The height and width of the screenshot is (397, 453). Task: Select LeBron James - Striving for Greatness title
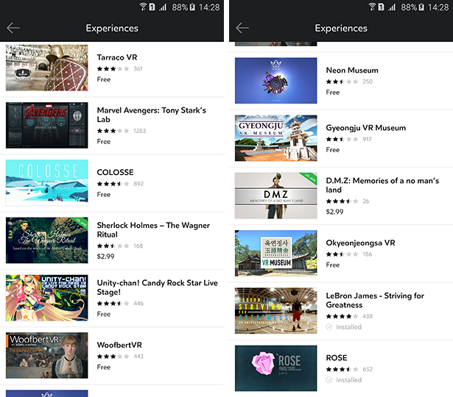pyautogui.click(x=375, y=300)
